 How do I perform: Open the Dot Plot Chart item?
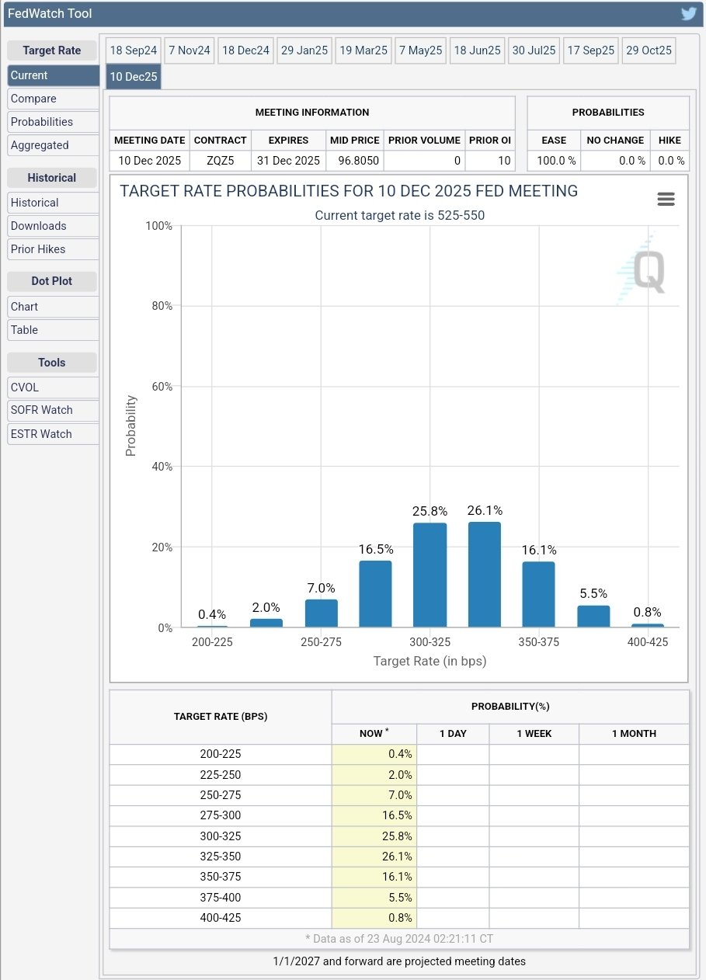tap(54, 307)
